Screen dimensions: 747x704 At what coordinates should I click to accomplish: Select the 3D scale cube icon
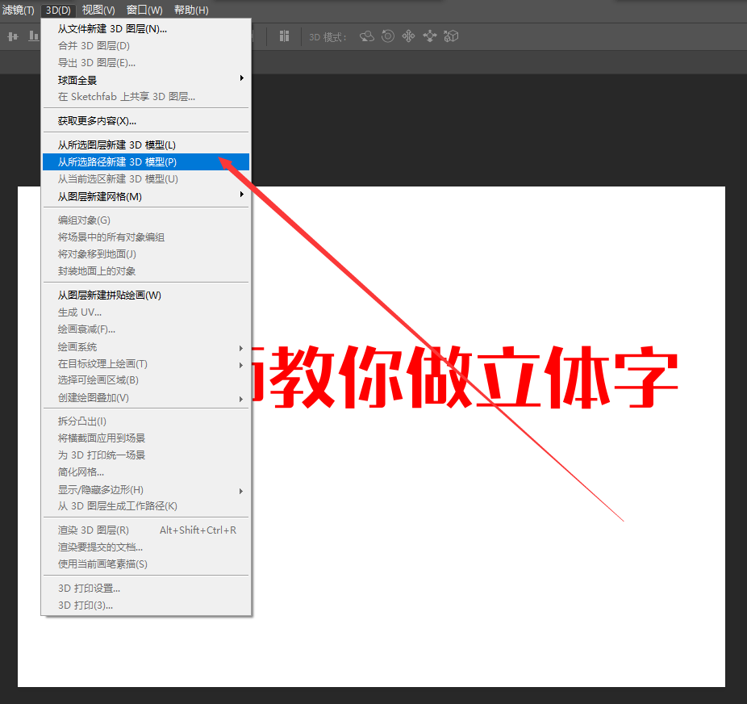pyautogui.click(x=451, y=36)
